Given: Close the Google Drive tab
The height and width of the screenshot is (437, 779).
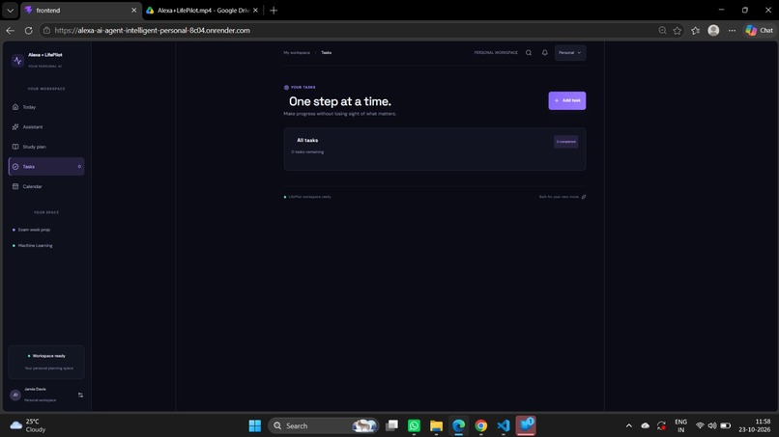Looking at the screenshot, I should click(x=255, y=10).
